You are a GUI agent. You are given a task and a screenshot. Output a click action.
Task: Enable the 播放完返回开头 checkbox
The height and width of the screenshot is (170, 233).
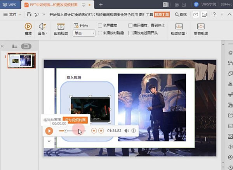[130, 33]
